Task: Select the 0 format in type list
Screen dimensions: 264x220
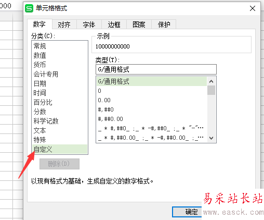Action: [x=152, y=91]
